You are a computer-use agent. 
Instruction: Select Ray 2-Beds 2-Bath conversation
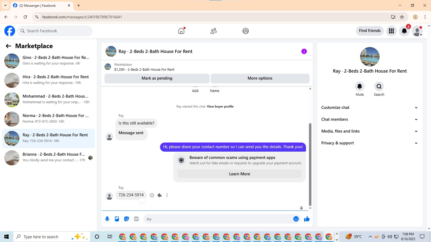(x=48, y=138)
